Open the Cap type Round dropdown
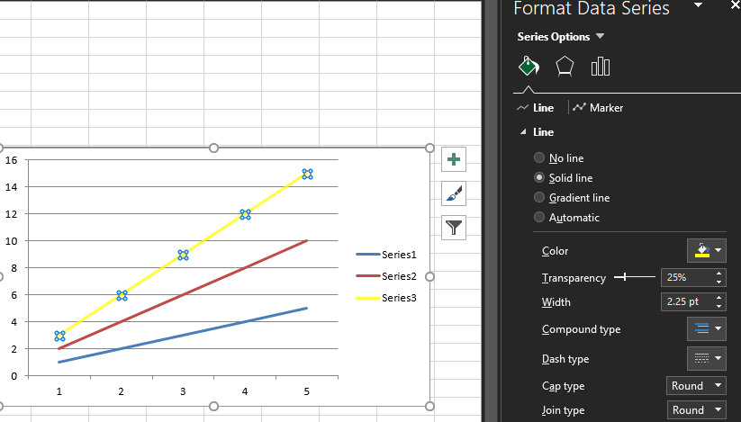This screenshot has height=422, width=741. point(696,386)
